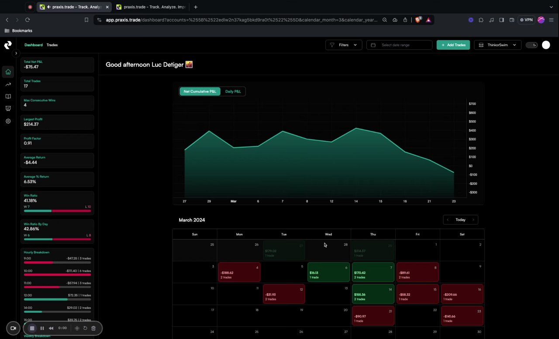Pause the screen recording
The height and width of the screenshot is (339, 559).
(42, 328)
